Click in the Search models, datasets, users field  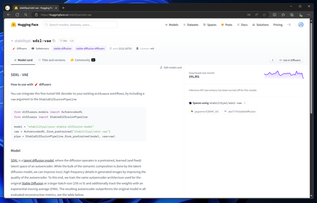point(80,25)
